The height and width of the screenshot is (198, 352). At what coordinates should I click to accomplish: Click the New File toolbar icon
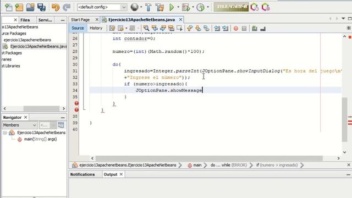tap(9, 7)
